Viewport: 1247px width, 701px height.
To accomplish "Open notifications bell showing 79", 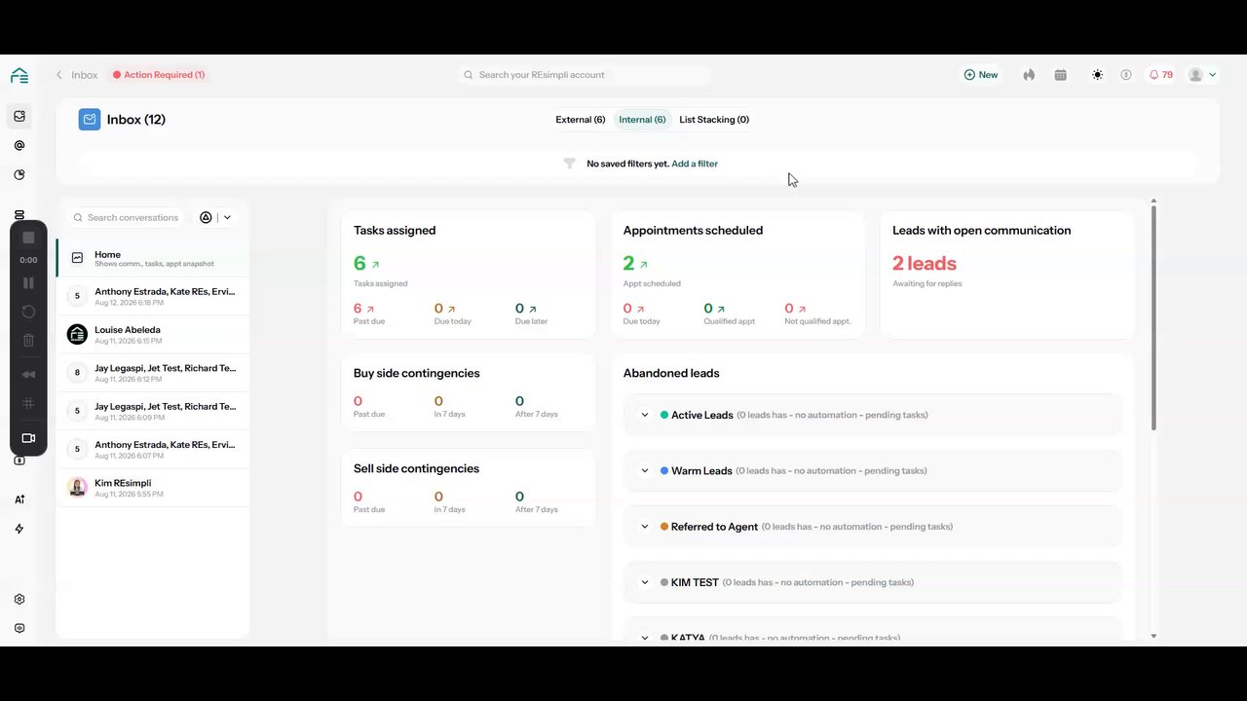I will (x=1160, y=75).
